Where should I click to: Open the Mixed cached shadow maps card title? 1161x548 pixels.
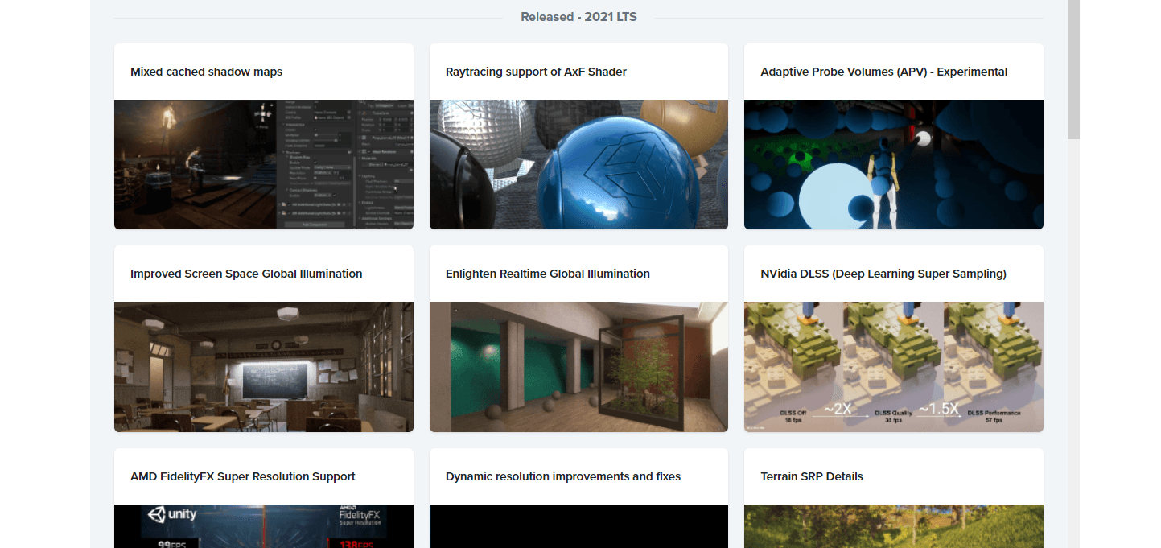206,72
